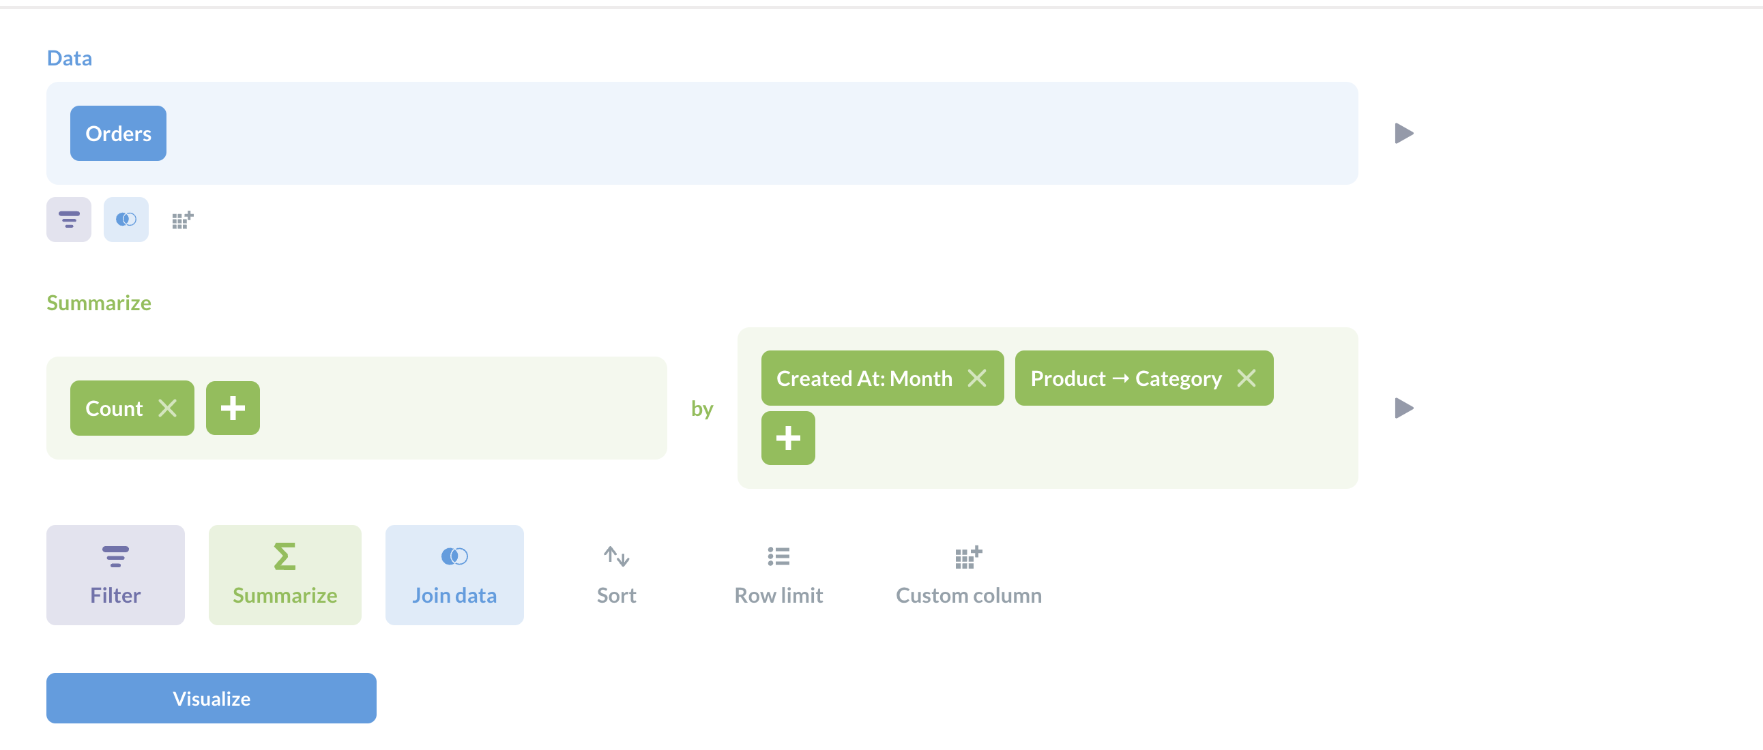Screen dimensions: 1763x750
Task: Click the Join data icon under the Orders block
Action: coord(126,220)
